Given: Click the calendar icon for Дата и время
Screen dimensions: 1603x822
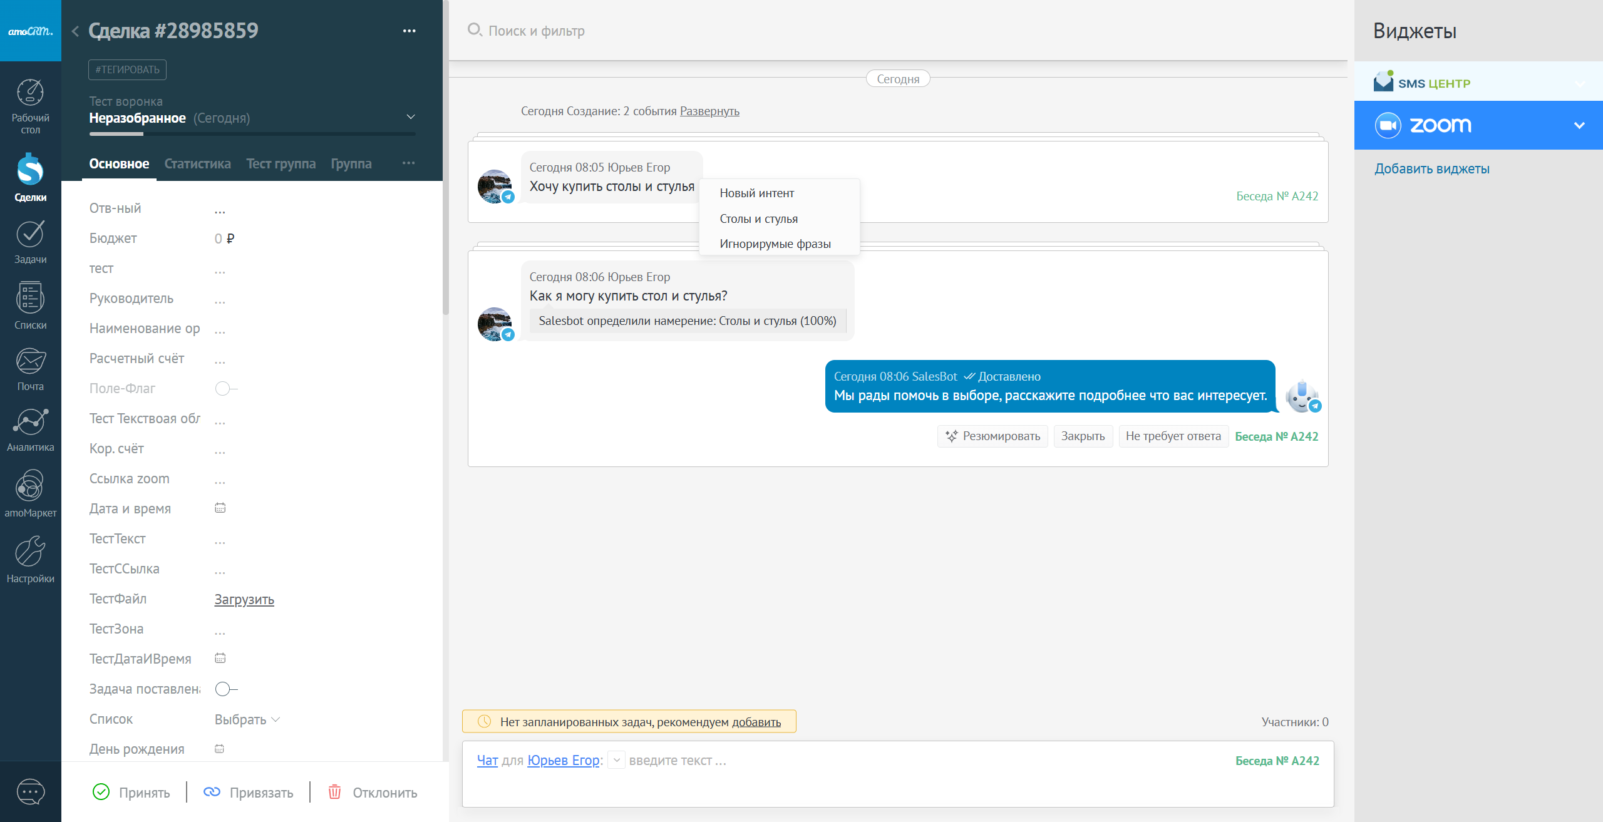Looking at the screenshot, I should point(220,508).
